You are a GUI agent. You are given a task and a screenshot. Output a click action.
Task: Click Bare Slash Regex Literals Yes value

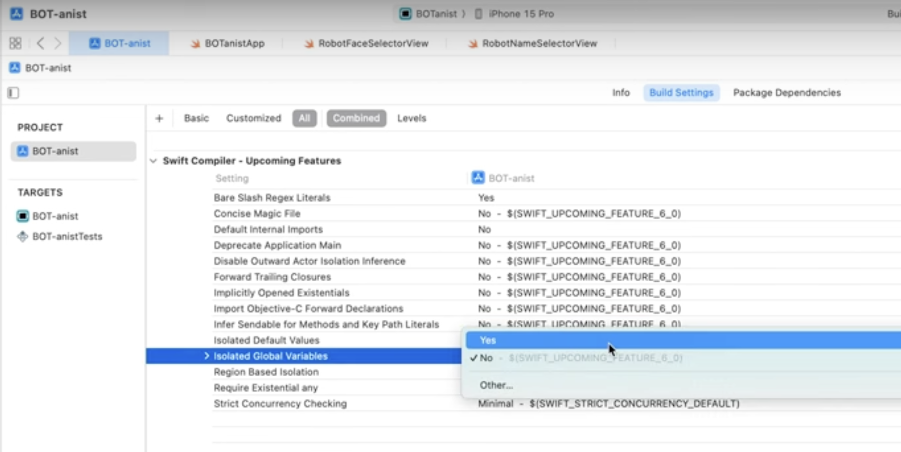[486, 197]
